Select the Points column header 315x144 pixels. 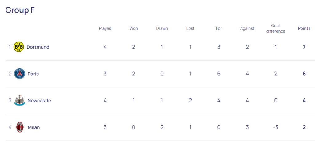[x=304, y=28]
